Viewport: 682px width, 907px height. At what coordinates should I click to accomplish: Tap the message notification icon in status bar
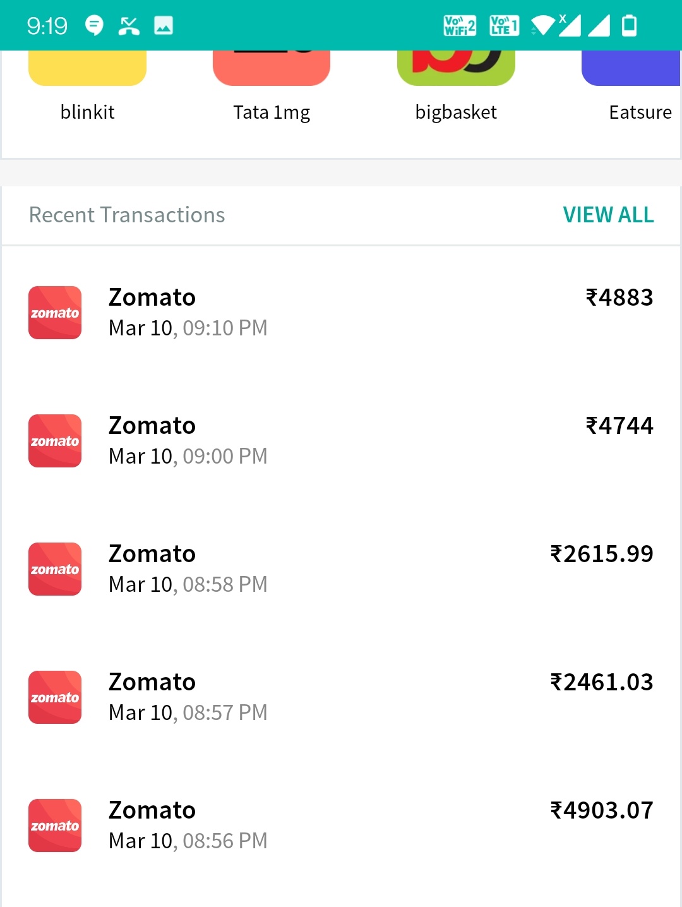coord(94,25)
